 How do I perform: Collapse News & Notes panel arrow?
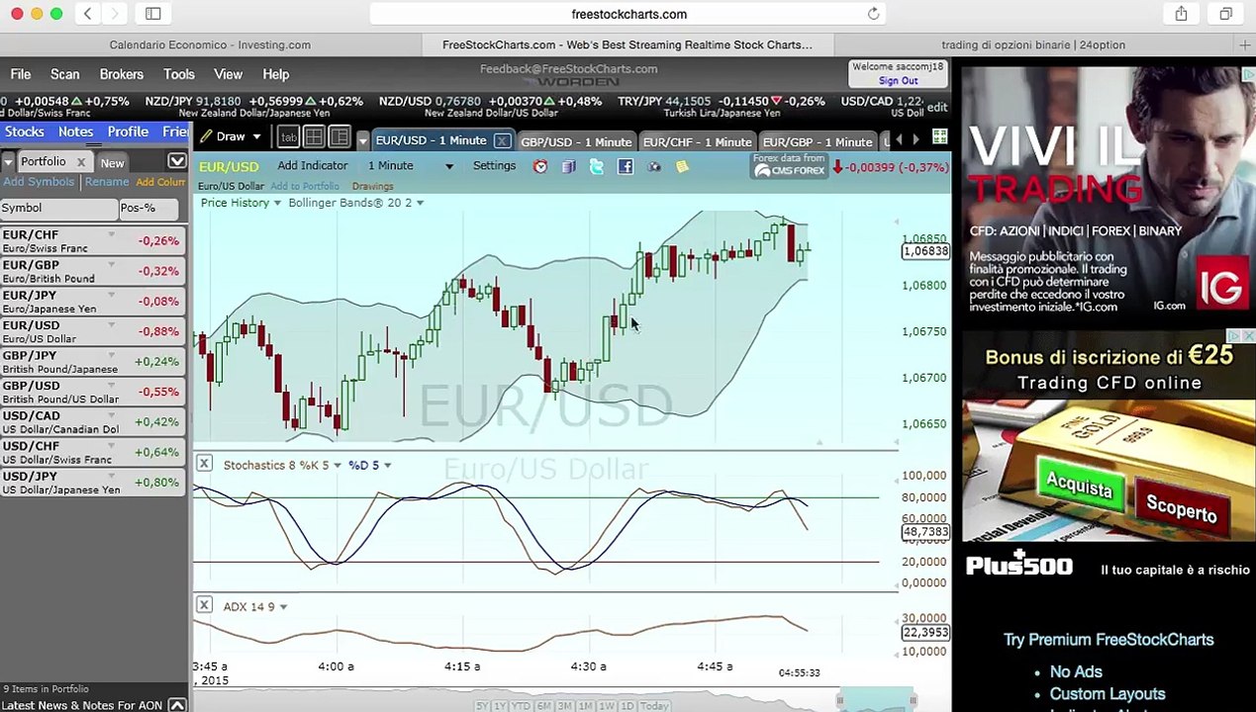point(177,705)
